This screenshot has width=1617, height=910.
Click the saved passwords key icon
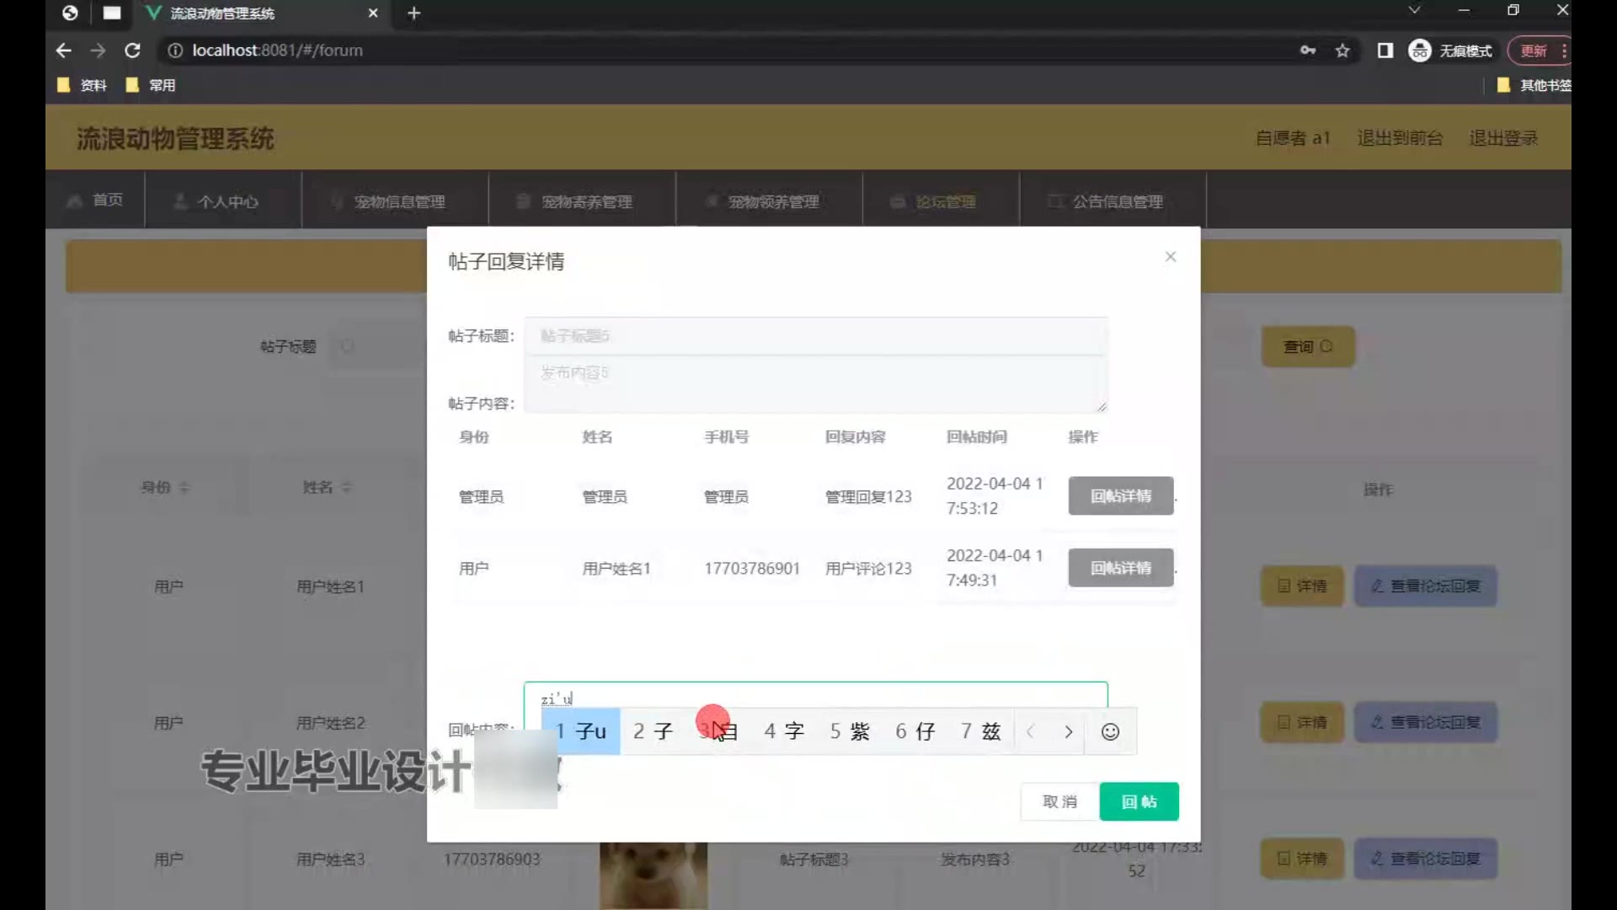point(1307,51)
